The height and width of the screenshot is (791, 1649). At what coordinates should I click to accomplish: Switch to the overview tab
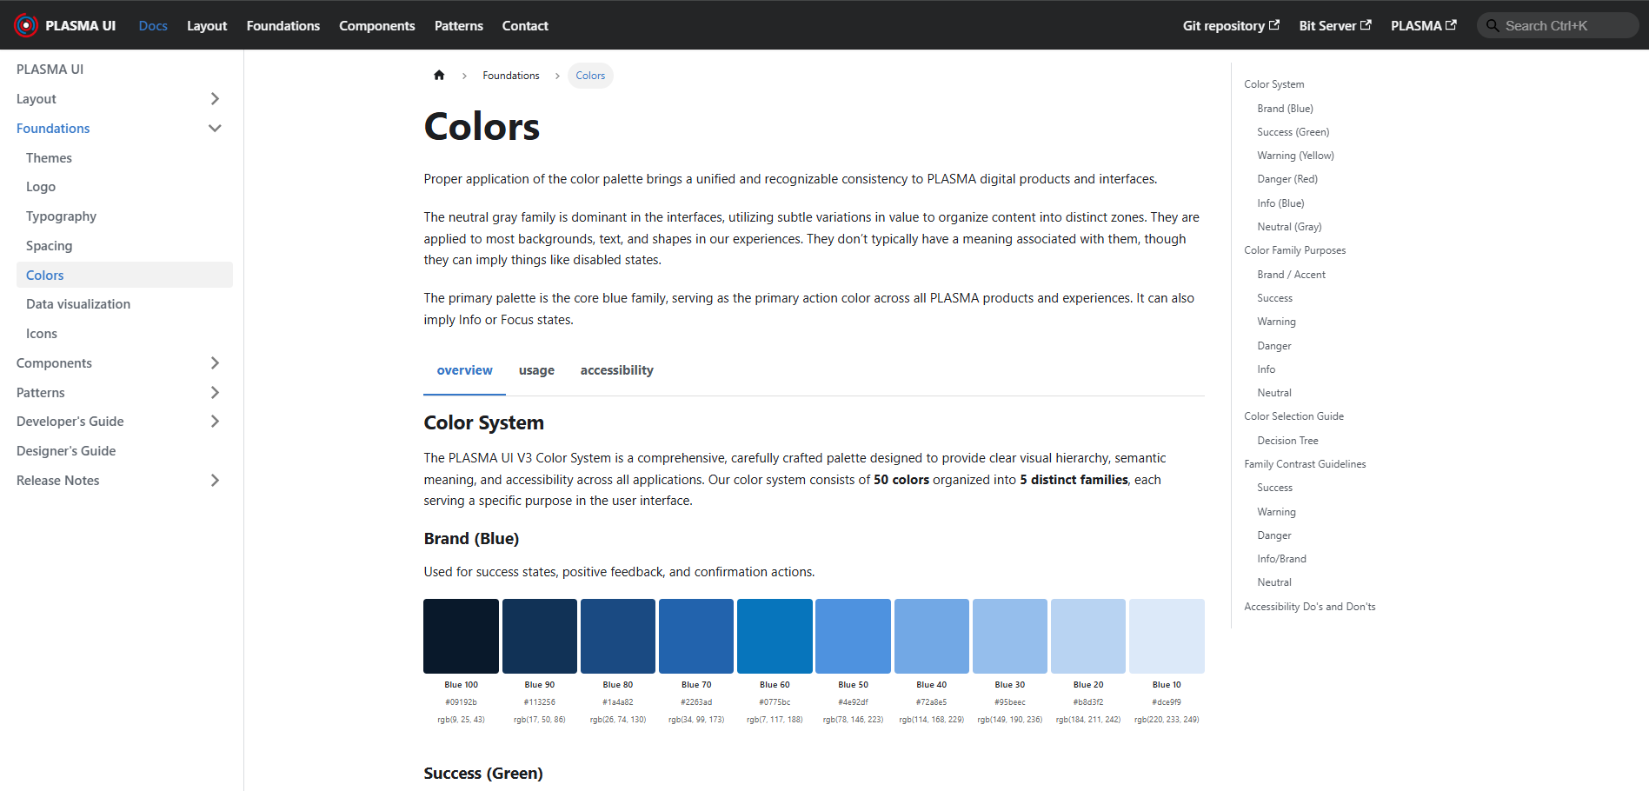click(464, 370)
